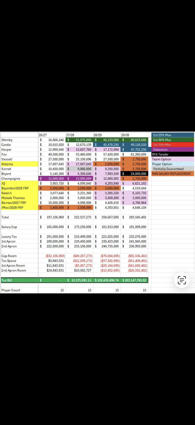Image resolution: width=195 pixels, height=425 pixels.
Task: Click the Tax Space $3,843,031 cell
Action: tap(52, 261)
